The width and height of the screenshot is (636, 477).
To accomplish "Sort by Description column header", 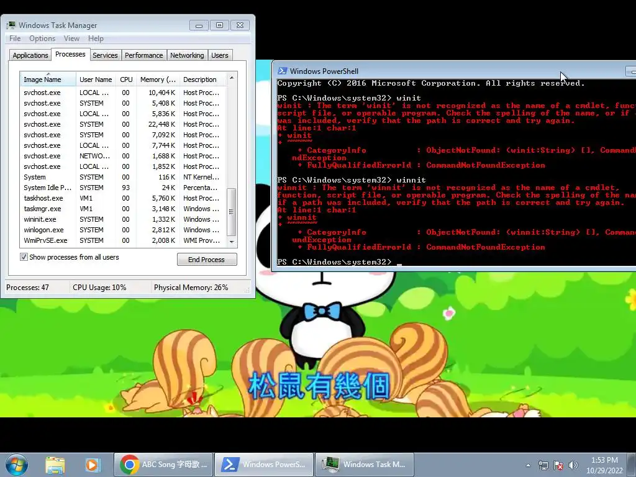I will click(203, 79).
